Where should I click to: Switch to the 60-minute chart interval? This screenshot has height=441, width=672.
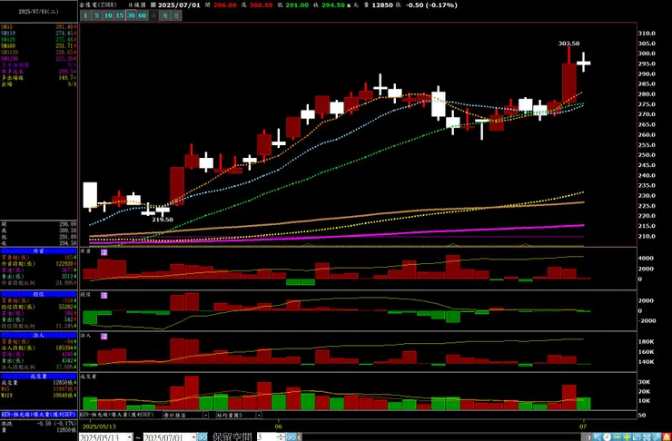(x=142, y=15)
